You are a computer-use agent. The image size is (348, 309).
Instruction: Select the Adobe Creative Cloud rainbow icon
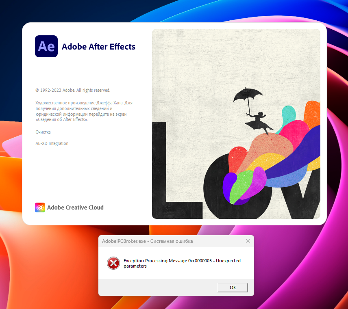point(39,207)
